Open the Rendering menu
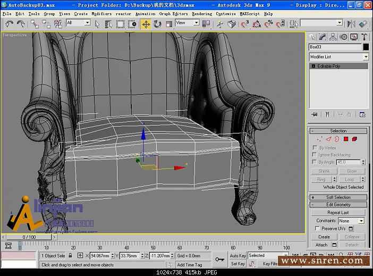The width and height of the screenshot is (373, 276). tap(201, 14)
